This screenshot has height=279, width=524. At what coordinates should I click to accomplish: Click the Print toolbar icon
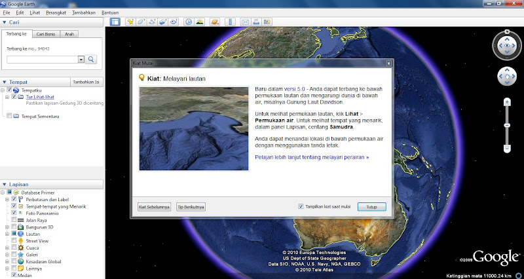(x=256, y=22)
